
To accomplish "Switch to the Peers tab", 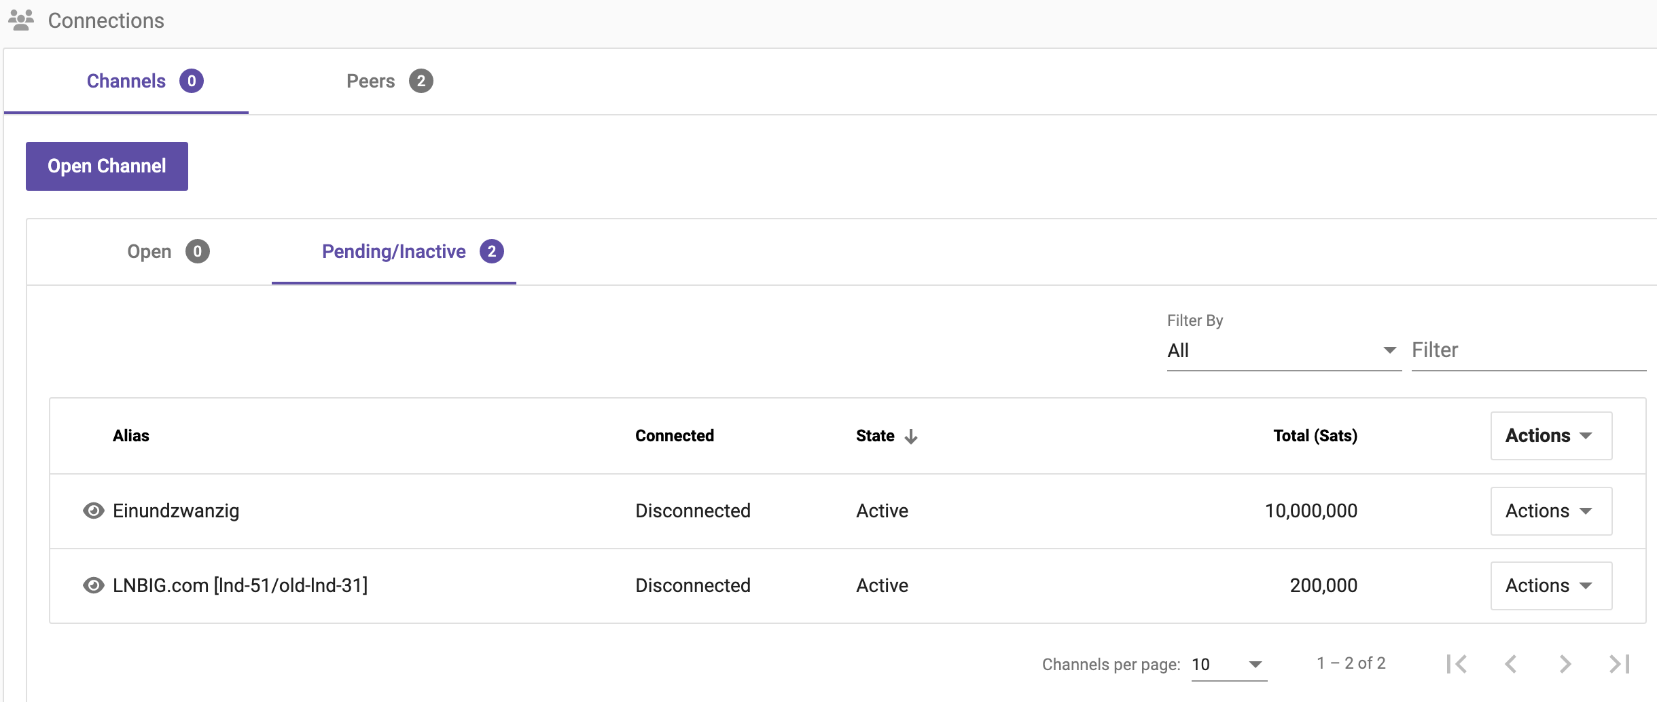I will tap(389, 81).
